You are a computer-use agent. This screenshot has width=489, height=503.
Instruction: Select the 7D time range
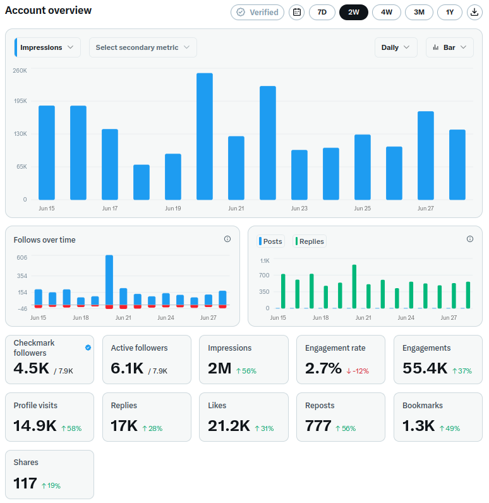pos(322,12)
